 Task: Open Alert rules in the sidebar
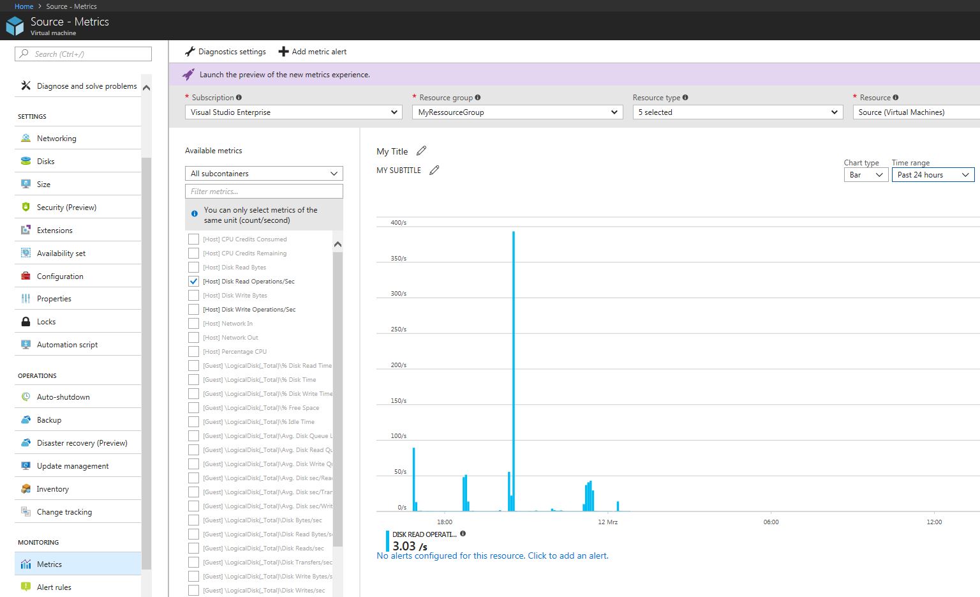click(x=54, y=587)
